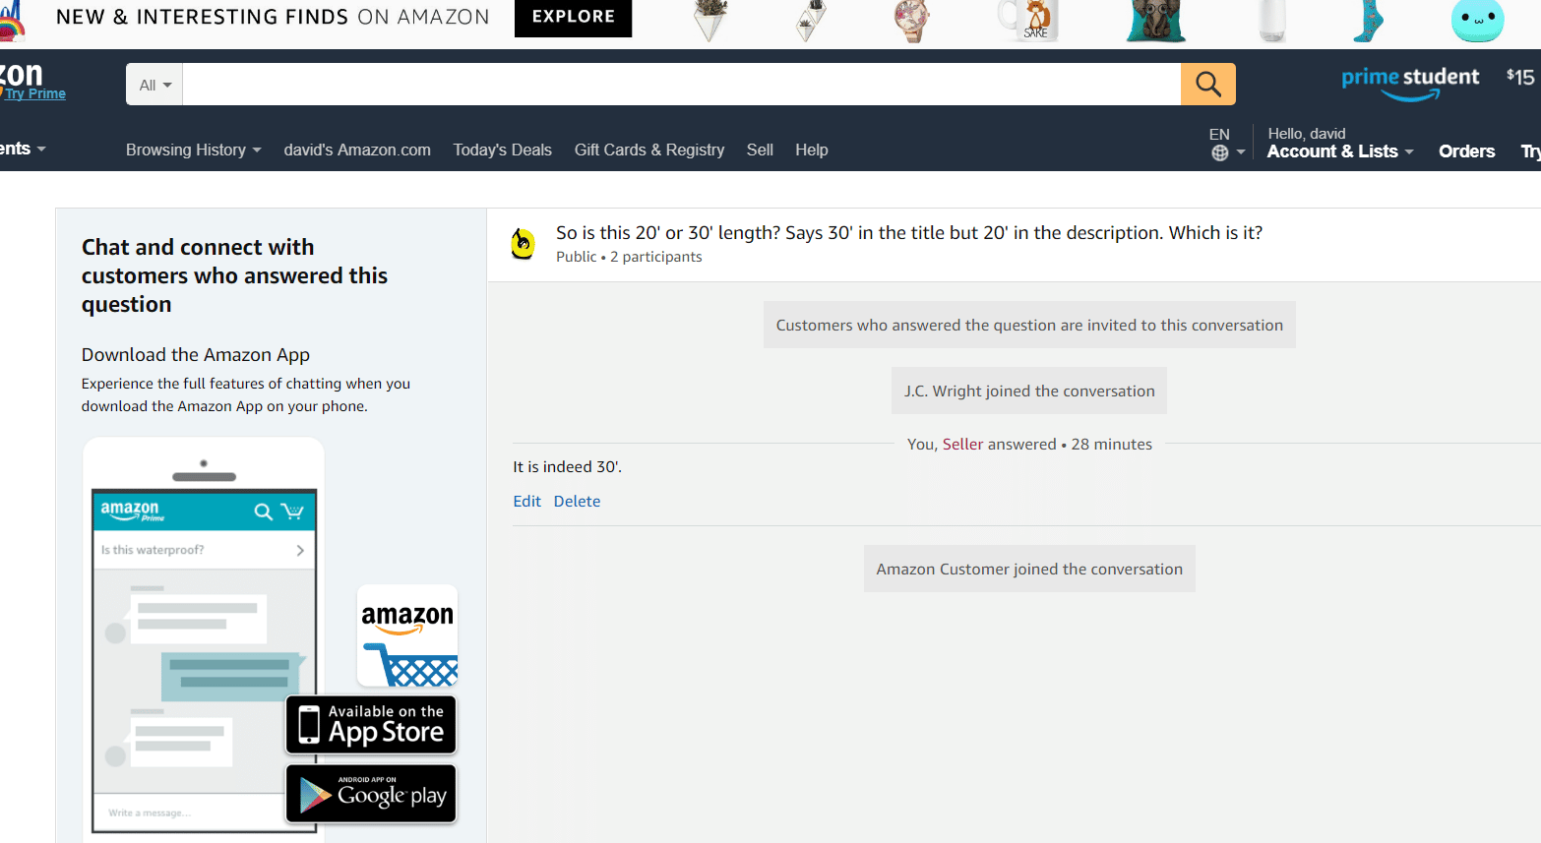Open david's Amazon.com link
Screen dimensions: 1541x843
pos(357,150)
